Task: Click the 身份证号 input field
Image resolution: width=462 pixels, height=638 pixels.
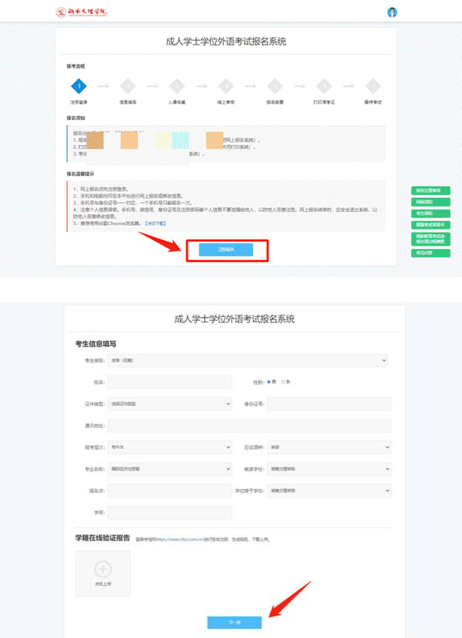Action: coord(329,404)
